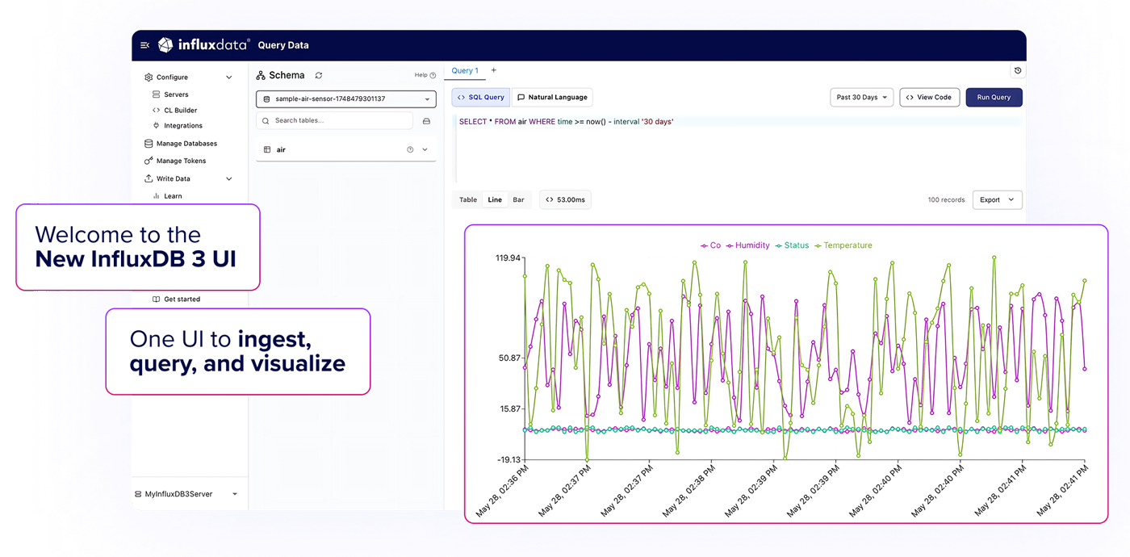This screenshot has height=557, width=1130.
Task: Expand the air table chevron
Action: [425, 149]
